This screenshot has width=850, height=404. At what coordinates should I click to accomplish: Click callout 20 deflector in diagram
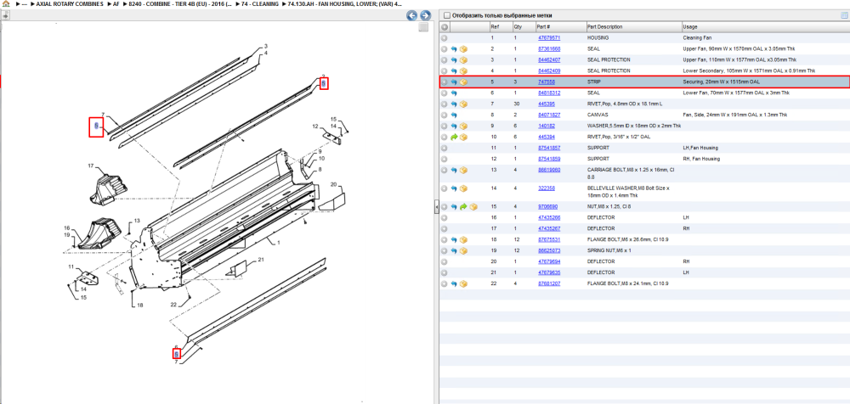(334, 185)
